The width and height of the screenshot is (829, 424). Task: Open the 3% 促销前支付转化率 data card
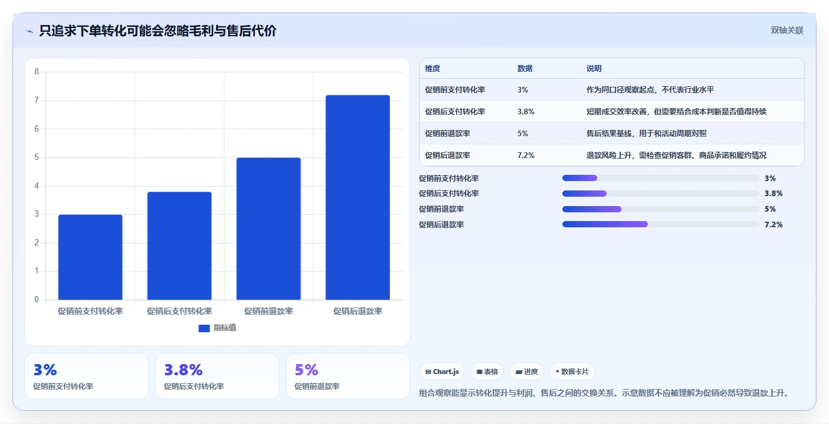[86, 376]
